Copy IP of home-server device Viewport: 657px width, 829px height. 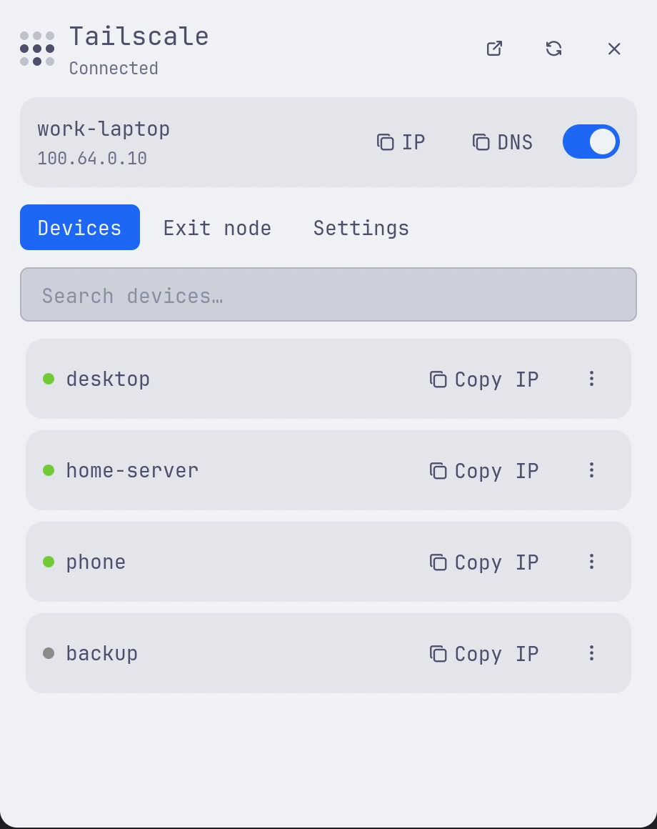pyautogui.click(x=483, y=470)
